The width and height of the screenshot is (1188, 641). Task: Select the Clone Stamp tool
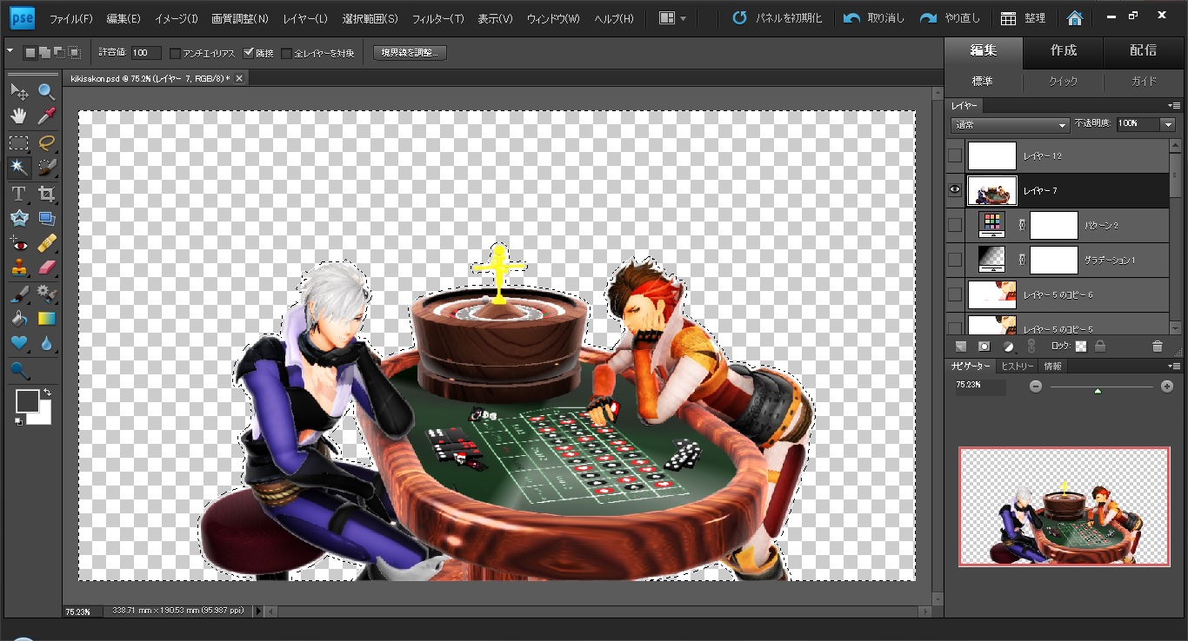pos(18,268)
